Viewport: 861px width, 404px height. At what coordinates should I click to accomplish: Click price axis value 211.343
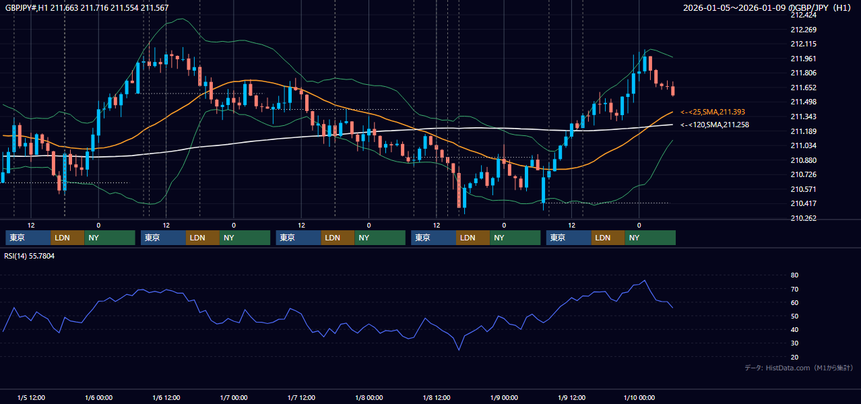tap(803, 116)
